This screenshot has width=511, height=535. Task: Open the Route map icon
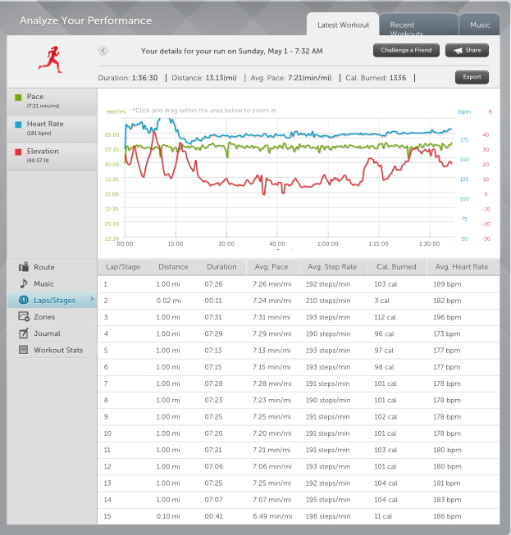click(x=24, y=267)
